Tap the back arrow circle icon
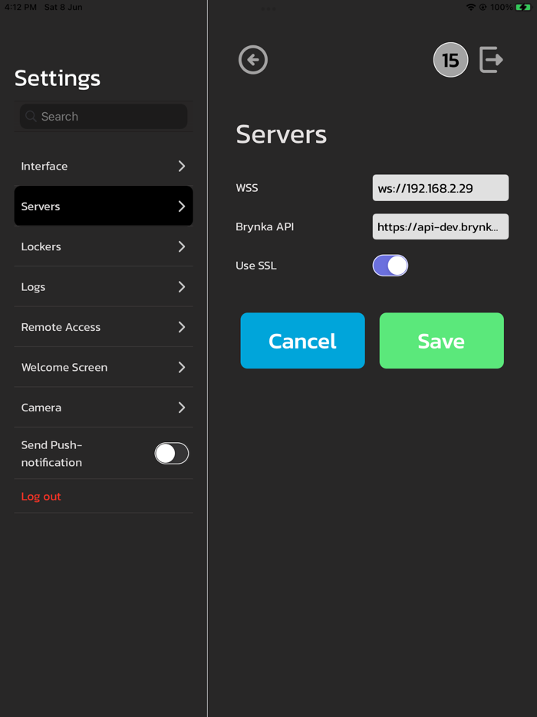537x717 pixels. coord(252,59)
